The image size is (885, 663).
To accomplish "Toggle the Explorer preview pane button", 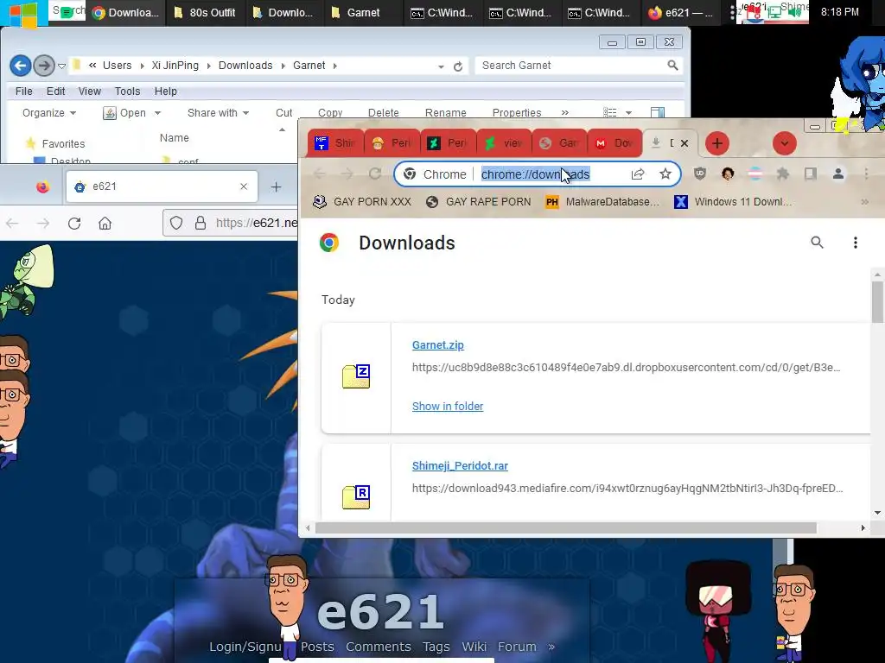I will pyautogui.click(x=658, y=113).
